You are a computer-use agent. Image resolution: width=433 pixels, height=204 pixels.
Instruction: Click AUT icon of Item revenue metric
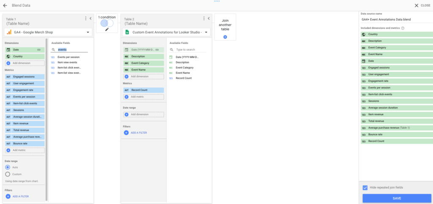coord(8,124)
